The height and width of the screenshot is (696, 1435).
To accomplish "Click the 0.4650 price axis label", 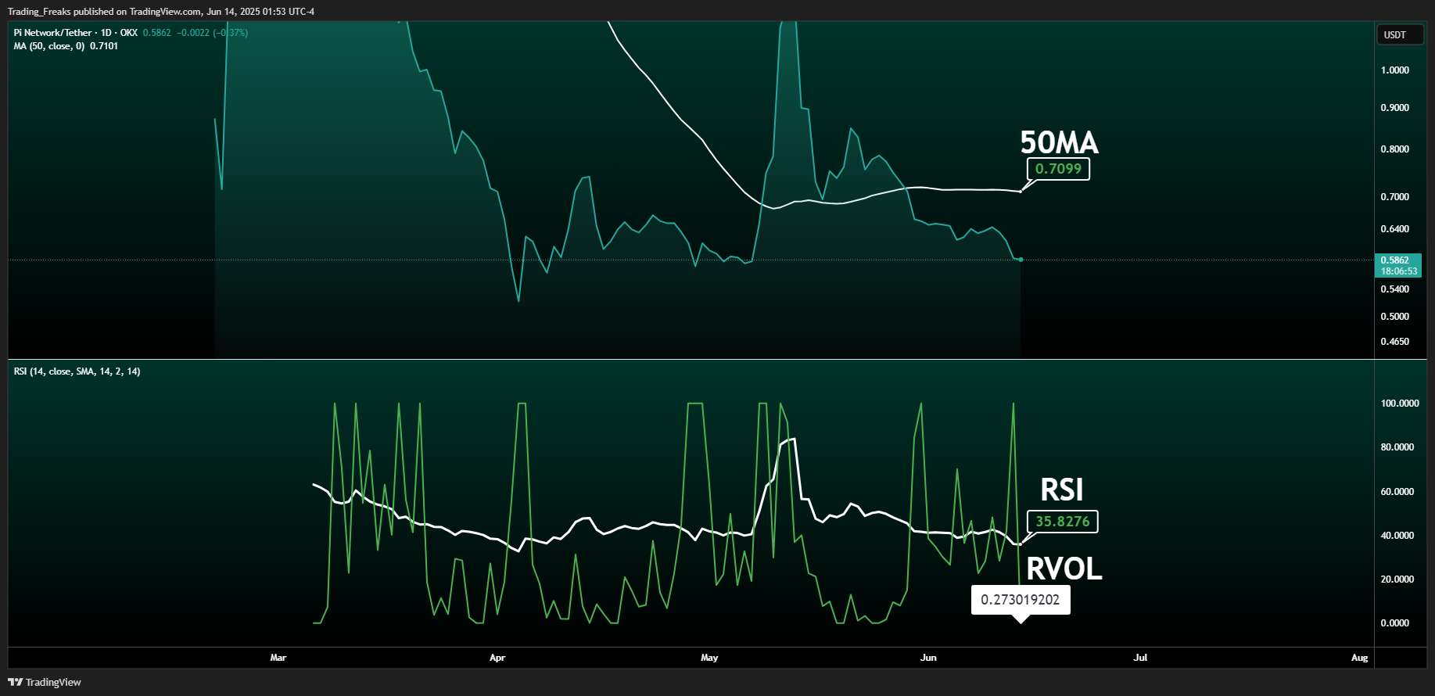I will coord(1395,342).
